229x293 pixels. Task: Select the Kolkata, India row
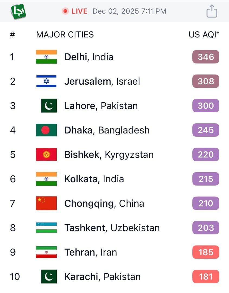[94, 179]
